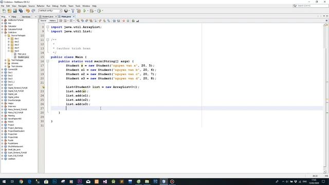
Task: Toggle the Source view button
Action: click(x=43, y=21)
